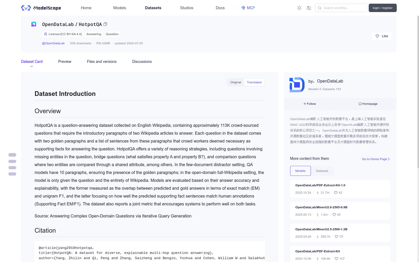
Task: Open the PDF-Extract-Kit-1.0 model card
Action: point(340,189)
